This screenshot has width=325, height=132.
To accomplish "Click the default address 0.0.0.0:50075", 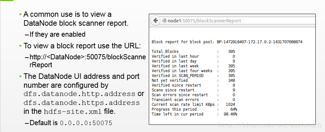I will pos(86,123).
